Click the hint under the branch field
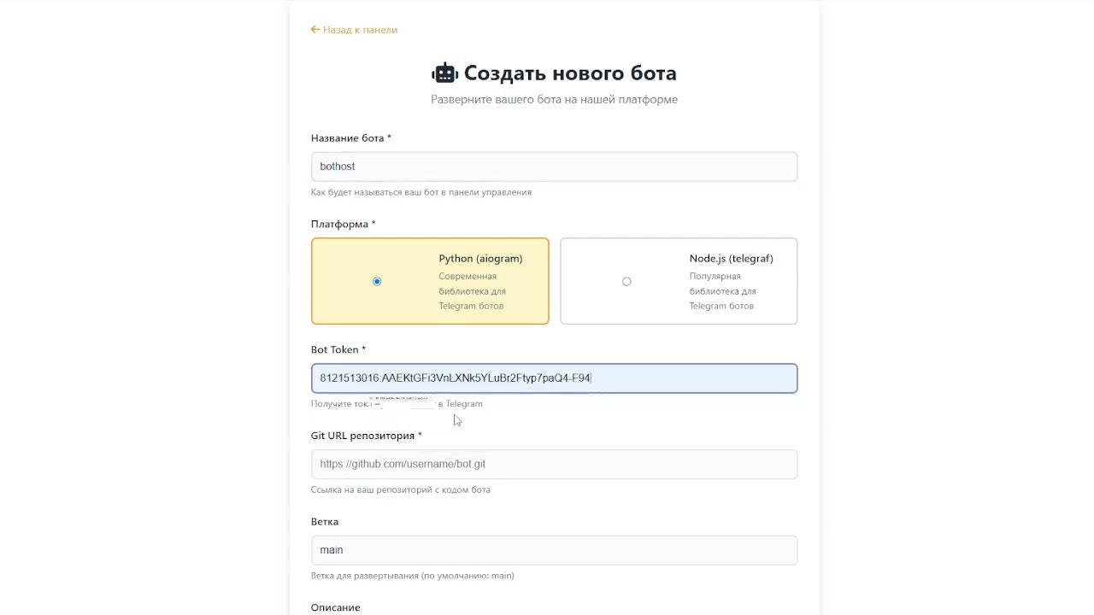The image size is (1094, 615). click(413, 575)
